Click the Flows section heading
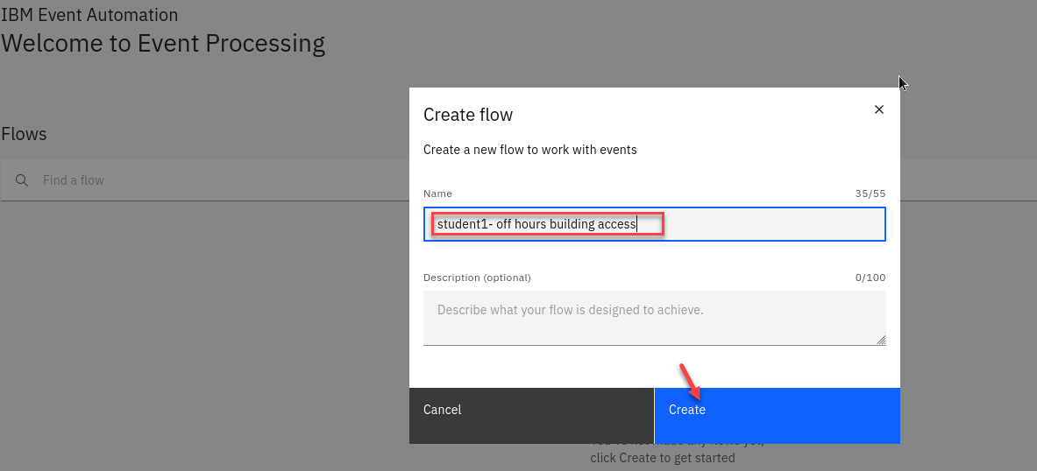Screen dimensions: 1037x471 click(24, 134)
